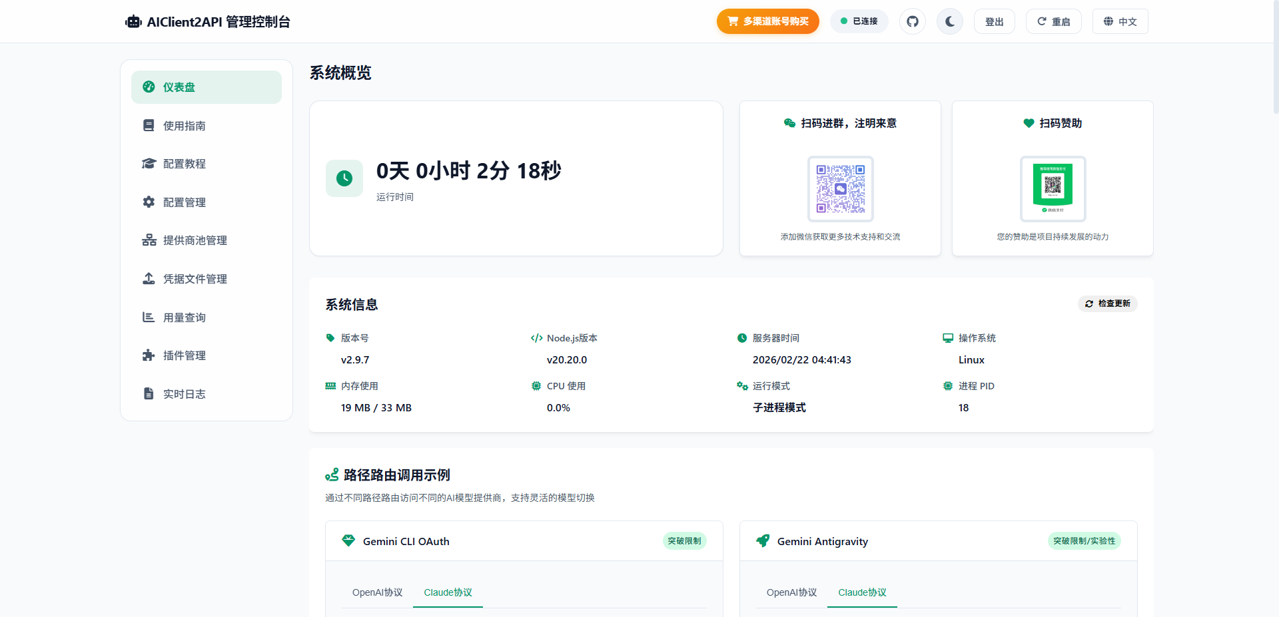1279x617 pixels.
Task: Select Claude协议 tab under Gemini Antigravity
Action: [862, 592]
